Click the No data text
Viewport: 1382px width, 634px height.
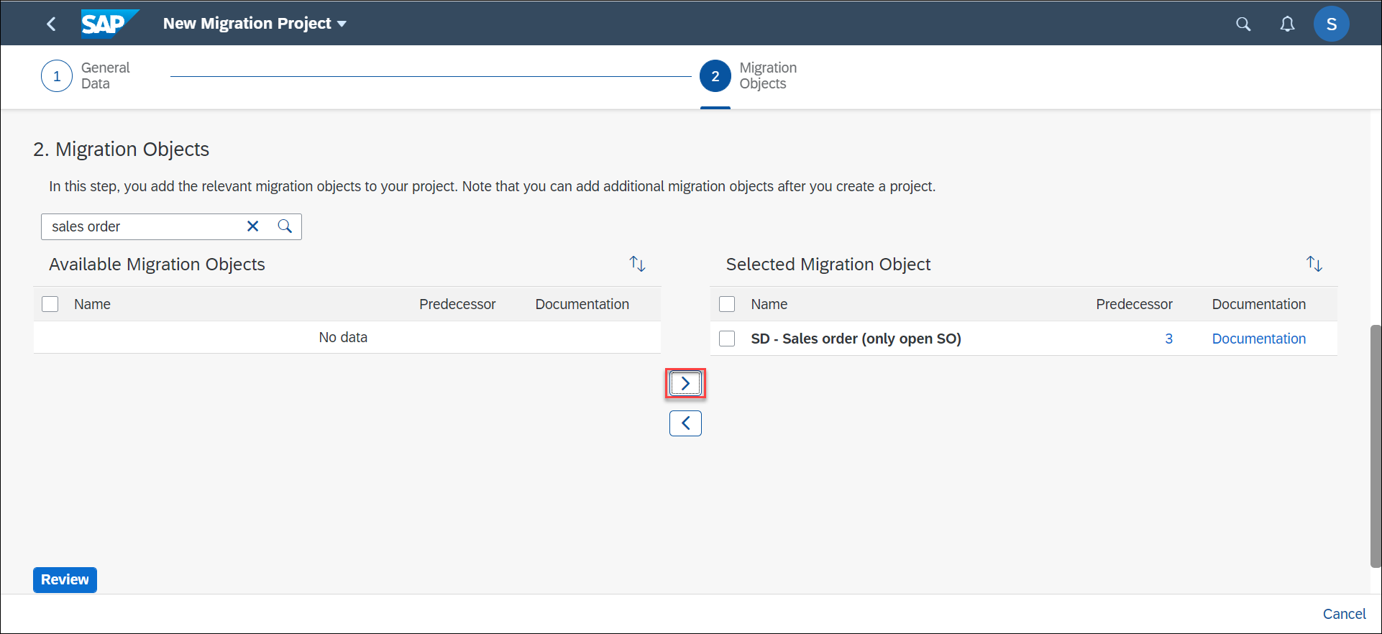343,337
